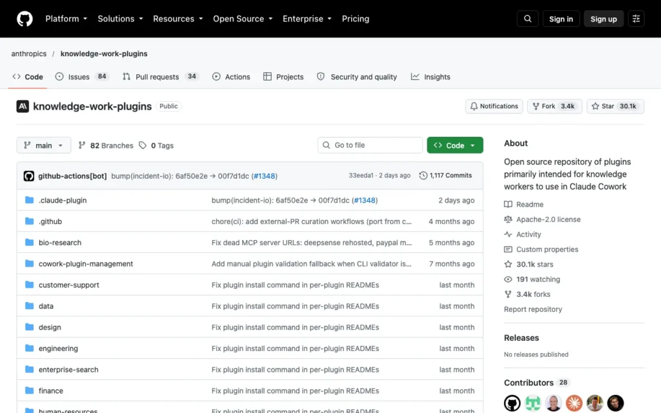
Task: Switch to the Code tab
Action: pyautogui.click(x=28, y=77)
